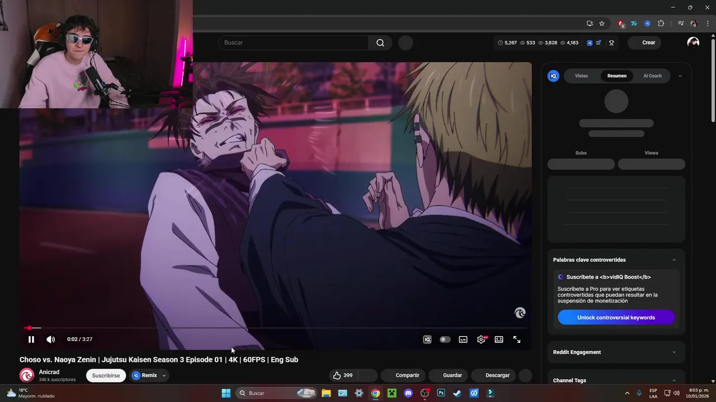Click the 533 views stat
This screenshot has height=402, width=716.
[x=527, y=42]
